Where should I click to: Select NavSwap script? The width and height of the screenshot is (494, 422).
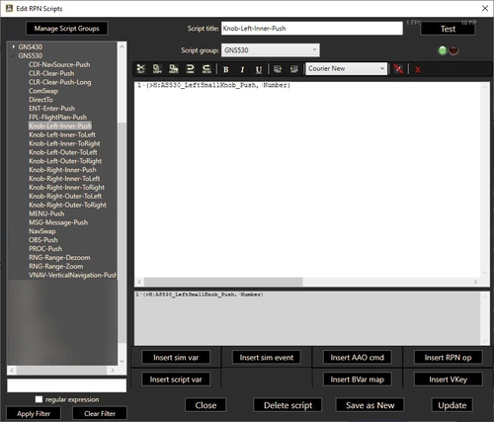tap(42, 231)
